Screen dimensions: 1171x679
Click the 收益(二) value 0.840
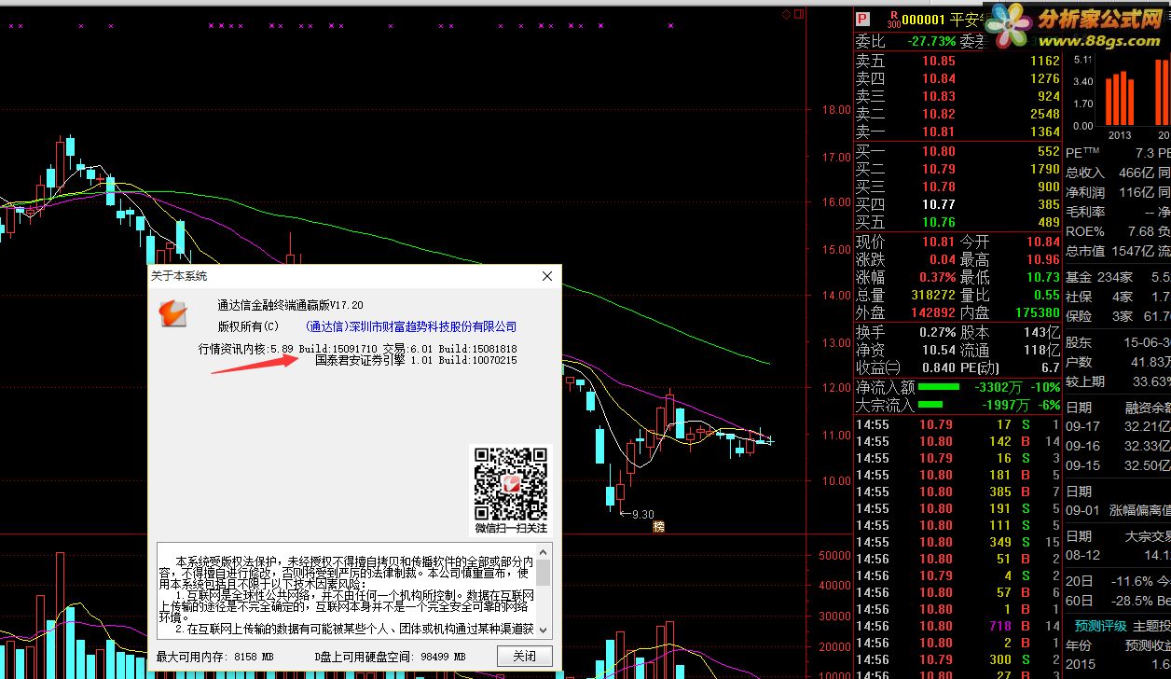click(x=938, y=367)
